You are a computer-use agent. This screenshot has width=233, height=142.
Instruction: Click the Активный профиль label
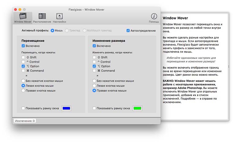[x=35, y=30]
